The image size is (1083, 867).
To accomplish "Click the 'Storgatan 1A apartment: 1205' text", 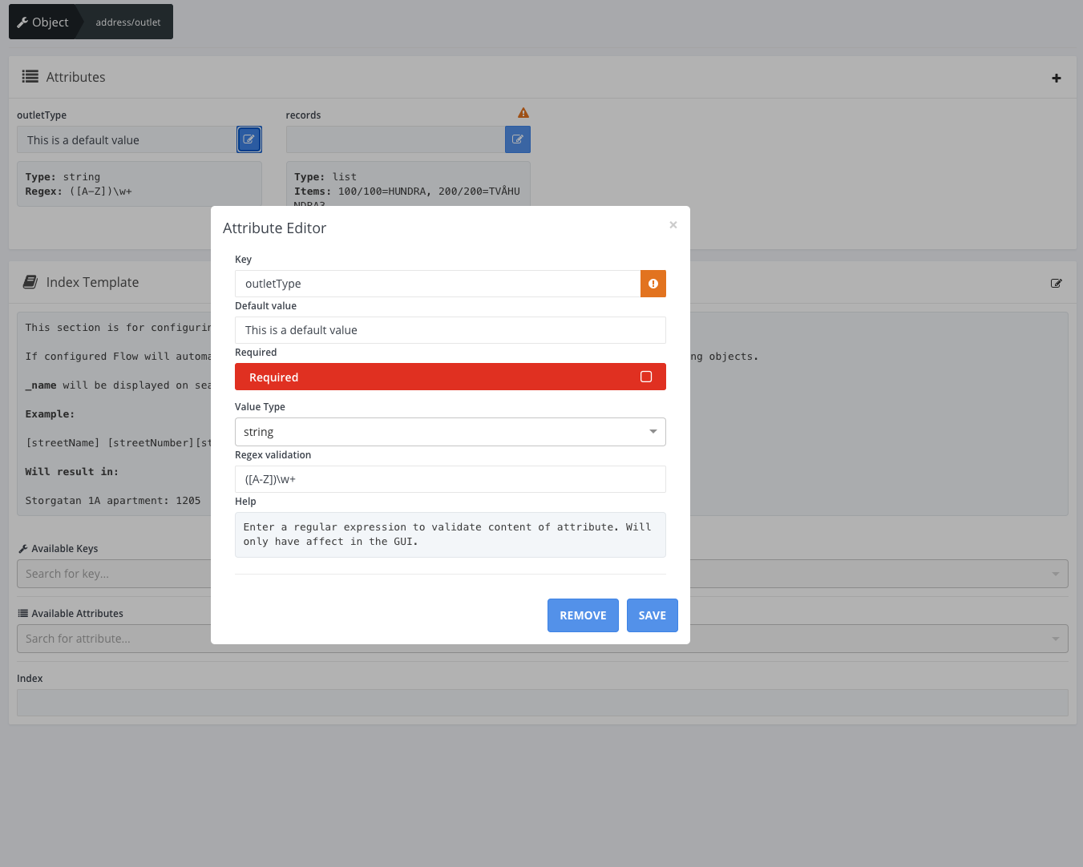I will (x=113, y=501).
